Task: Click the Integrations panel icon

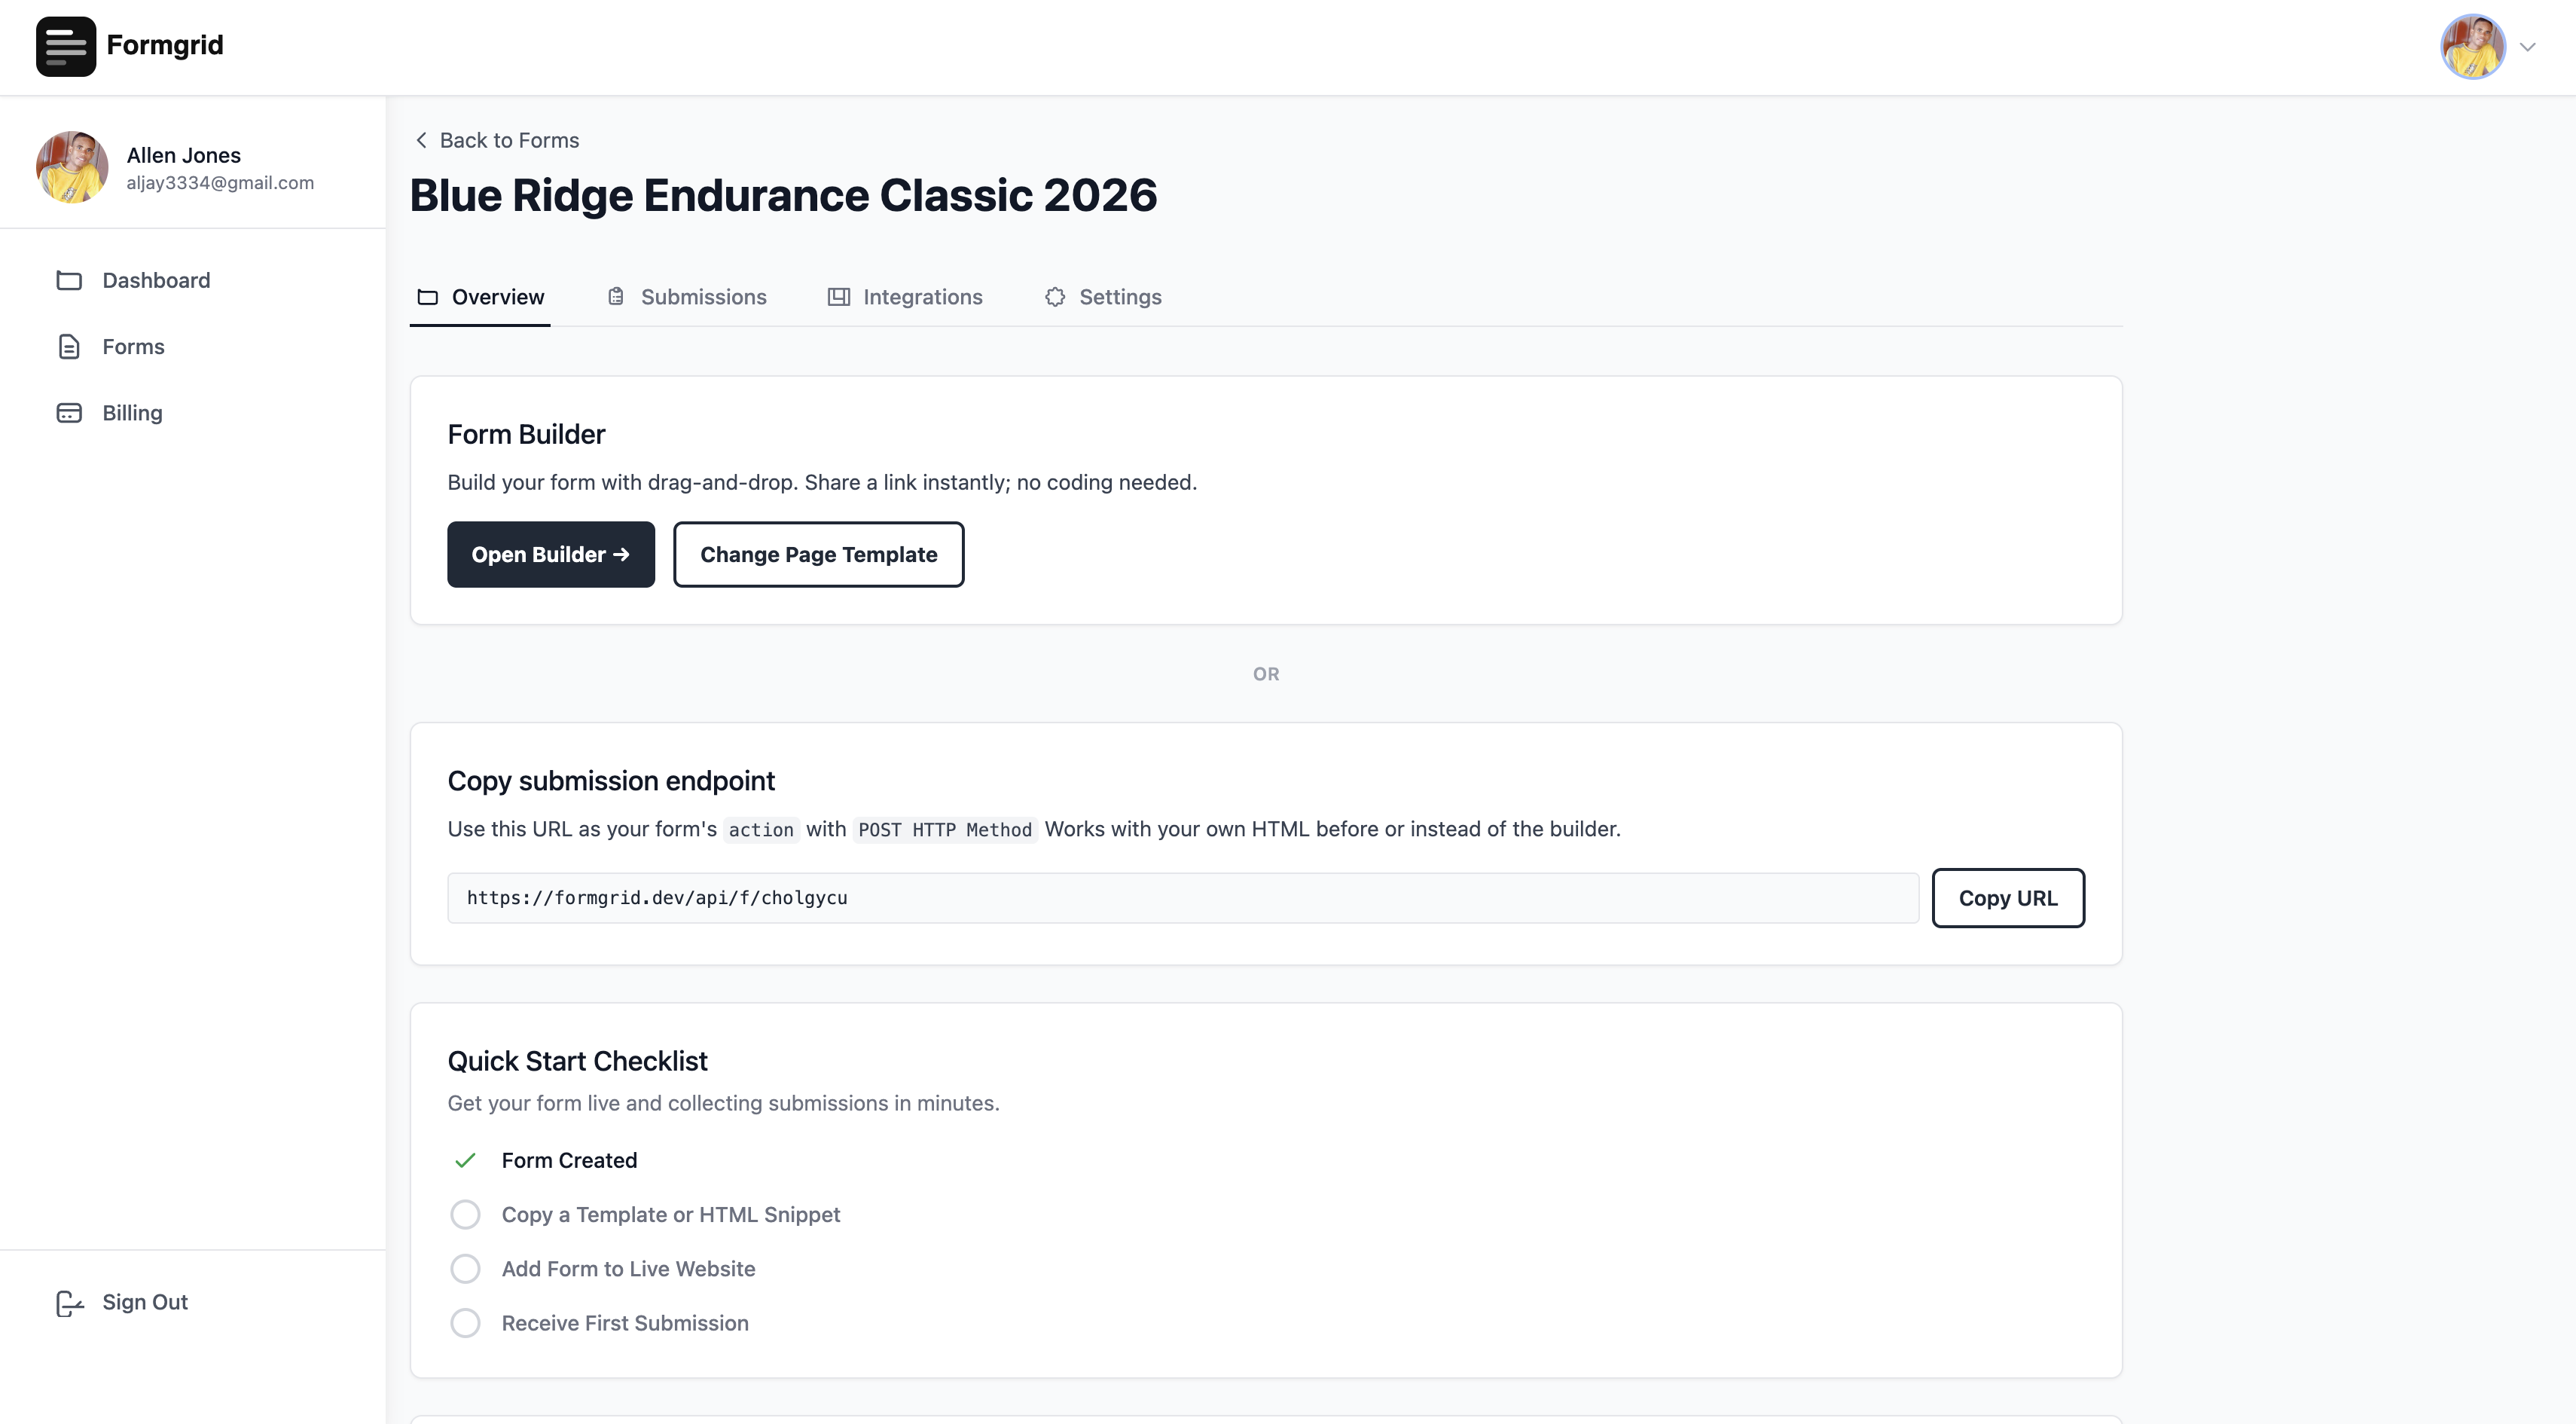Action: click(x=838, y=297)
